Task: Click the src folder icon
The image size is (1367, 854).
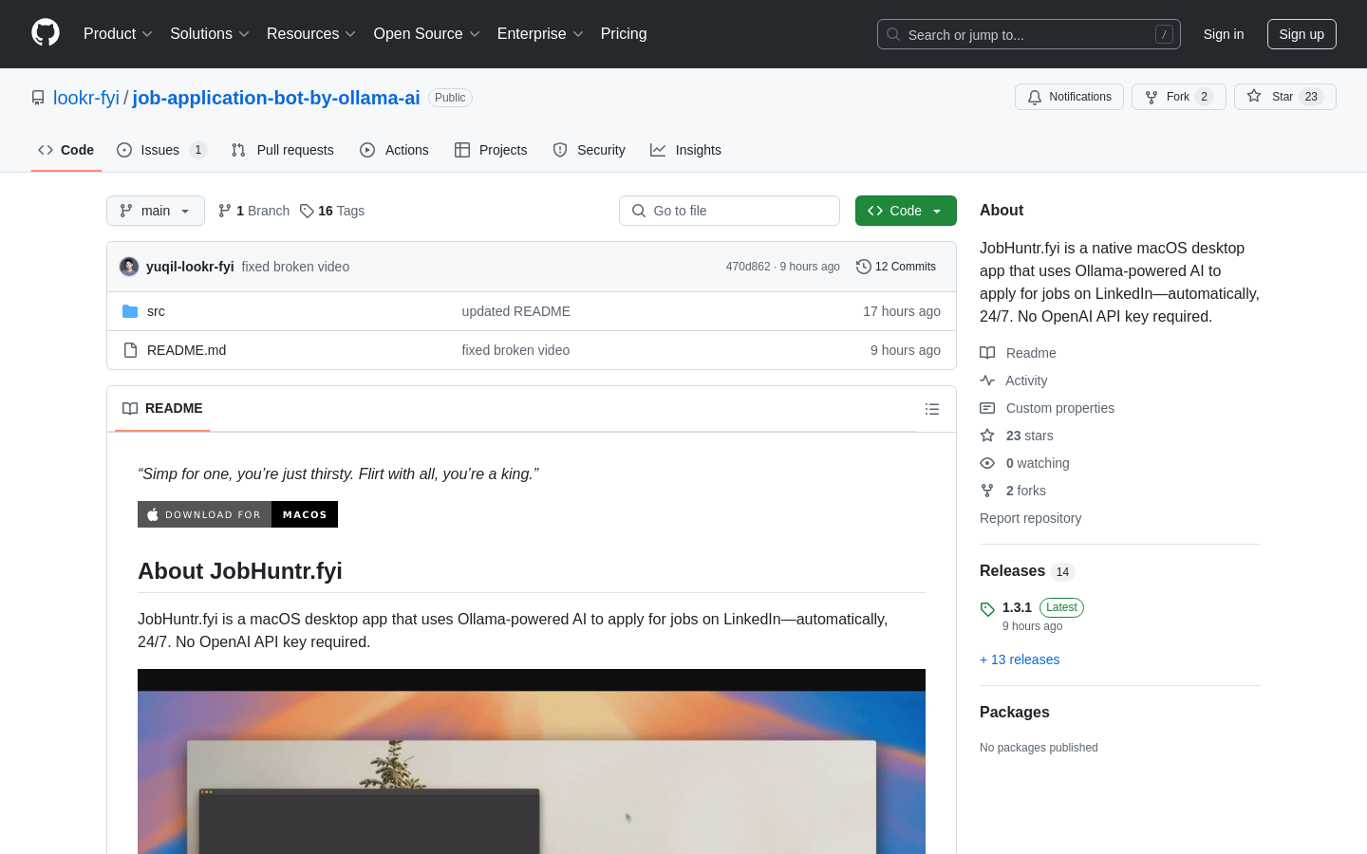Action: click(130, 311)
